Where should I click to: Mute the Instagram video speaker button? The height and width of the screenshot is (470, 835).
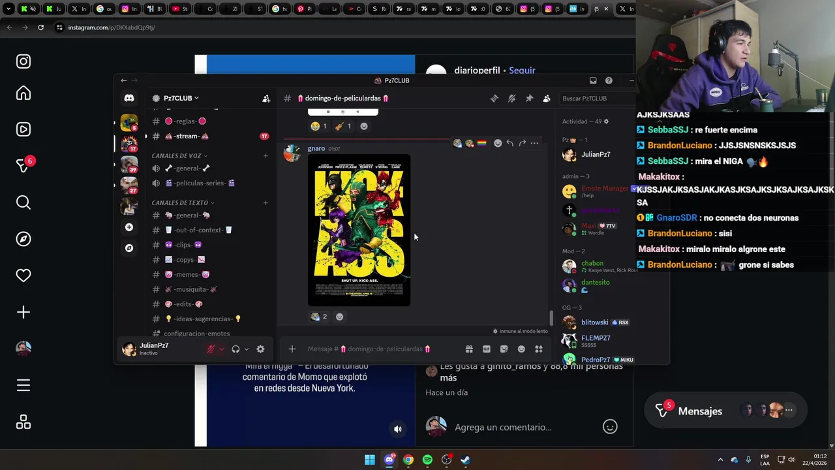point(398,429)
